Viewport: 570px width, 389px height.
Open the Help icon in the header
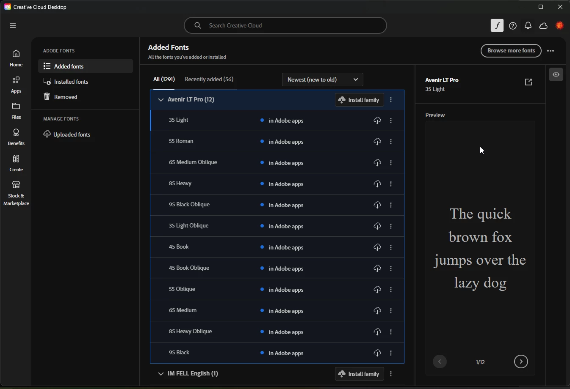point(513,26)
